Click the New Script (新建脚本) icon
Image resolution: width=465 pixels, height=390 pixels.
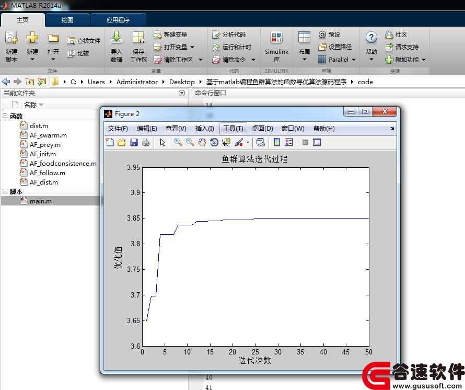point(11,38)
